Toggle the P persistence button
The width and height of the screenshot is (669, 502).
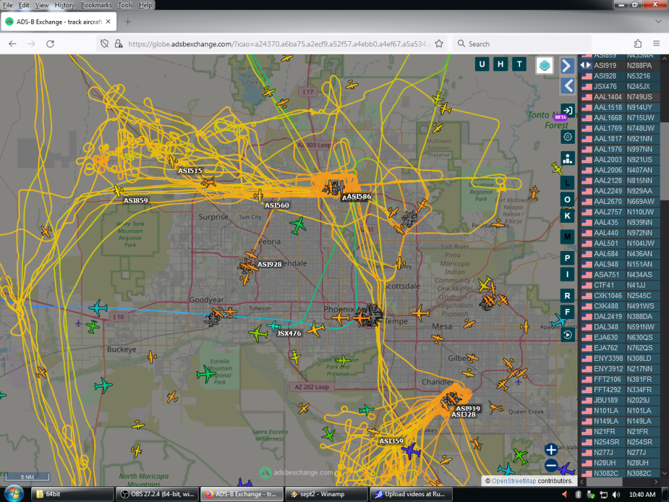pyautogui.click(x=567, y=258)
